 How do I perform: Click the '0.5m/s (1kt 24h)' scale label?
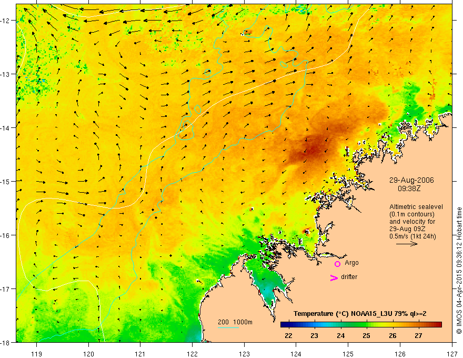pos(412,236)
